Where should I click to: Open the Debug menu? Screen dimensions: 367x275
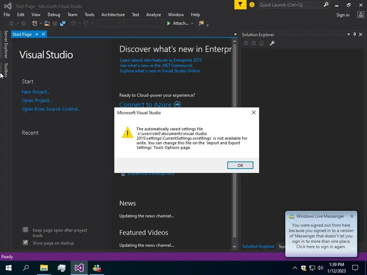54,14
